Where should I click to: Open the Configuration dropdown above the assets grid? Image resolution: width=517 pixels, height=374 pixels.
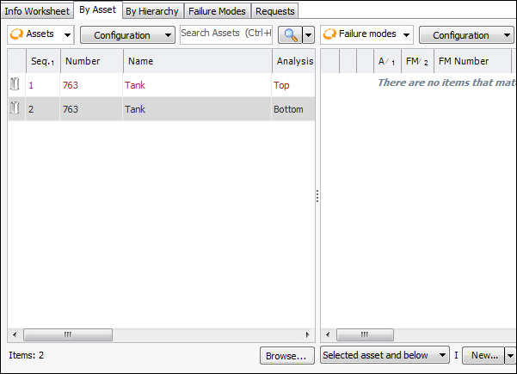tap(127, 35)
